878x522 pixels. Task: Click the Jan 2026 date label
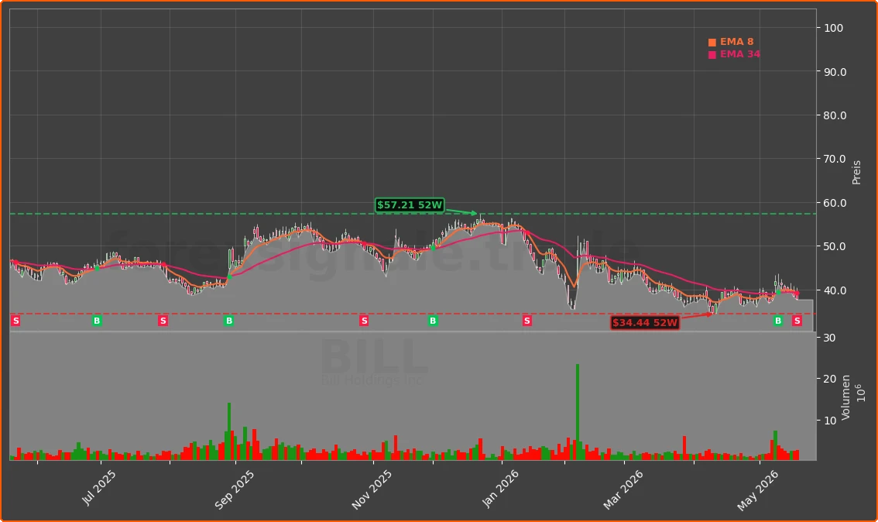tap(501, 489)
